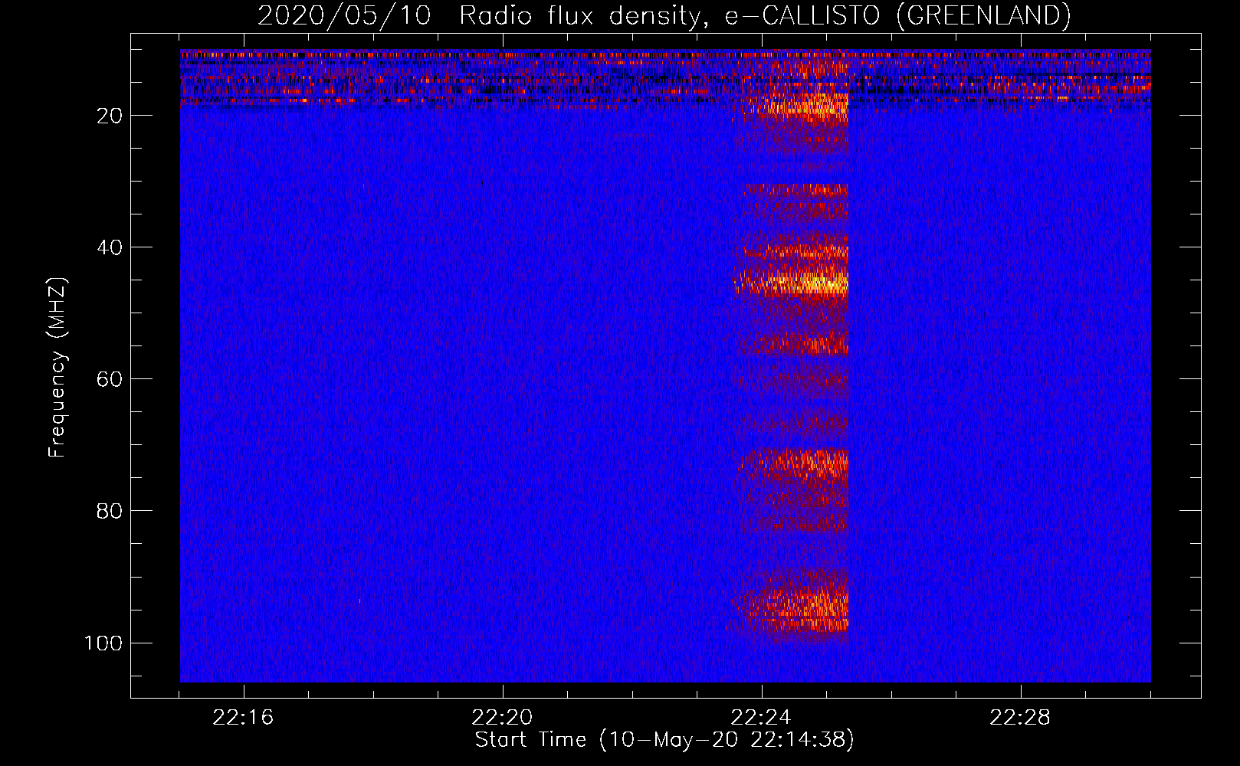Viewport: 1240px width, 766px height.
Task: Click the '40' frequency tick label
Action: 110,247
